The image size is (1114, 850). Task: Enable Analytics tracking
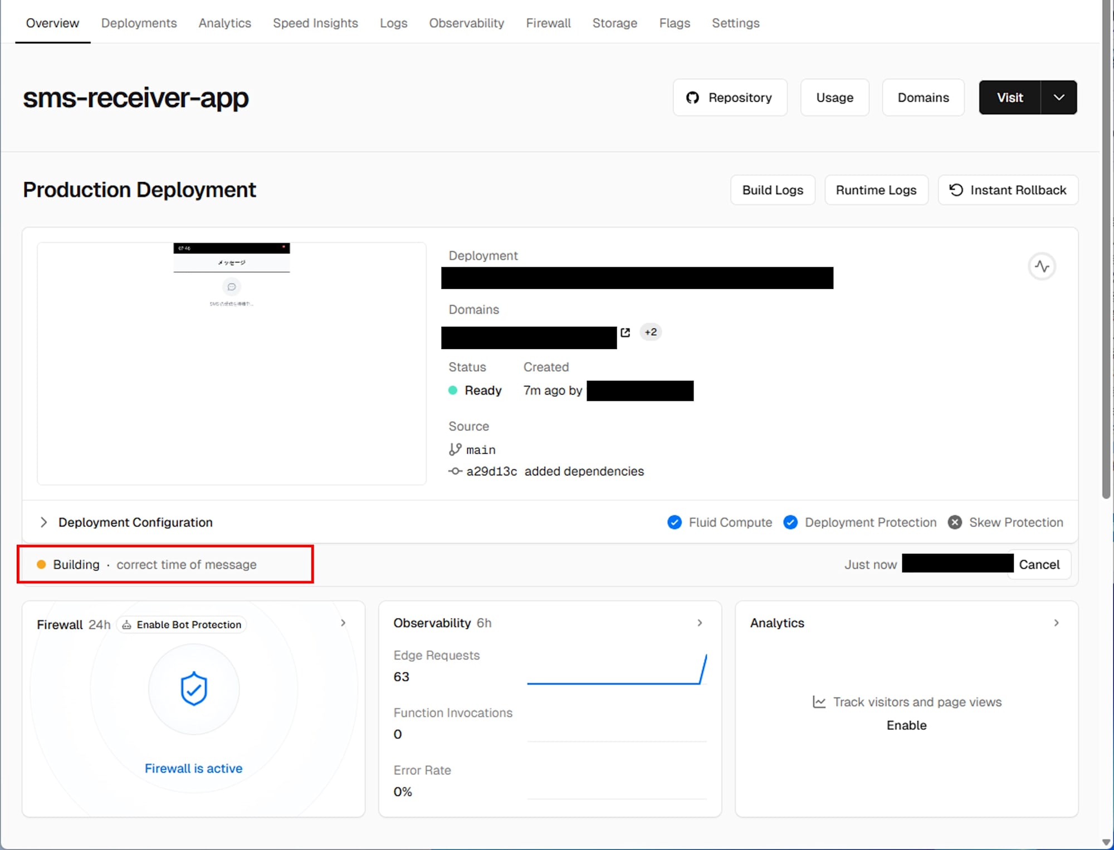pyautogui.click(x=906, y=725)
